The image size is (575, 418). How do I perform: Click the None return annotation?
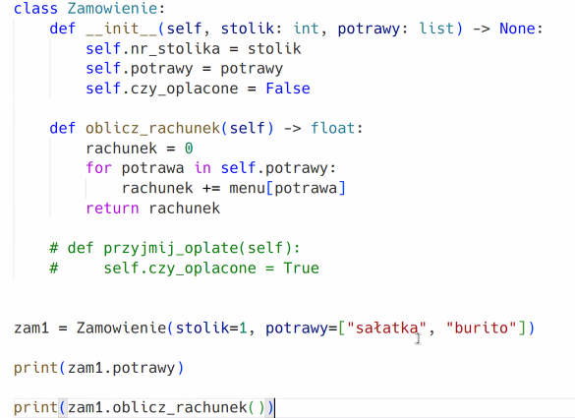coord(517,29)
